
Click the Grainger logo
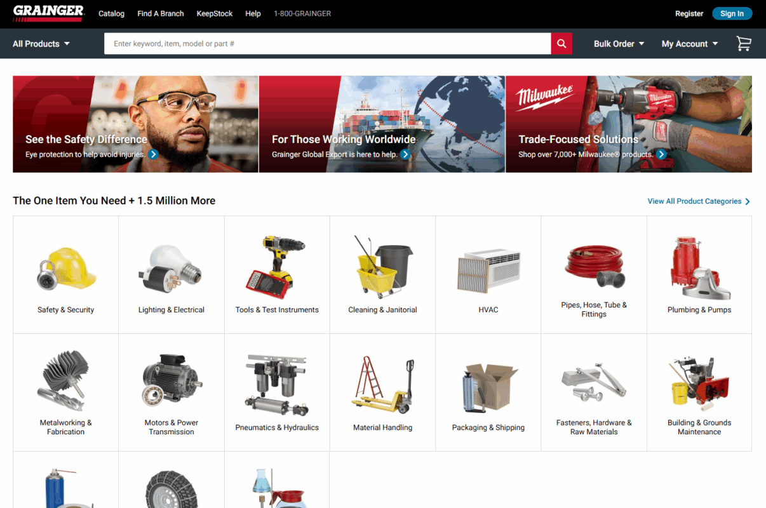48,13
